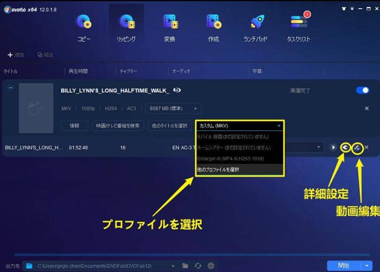Click the 再生時間 column header

(x=78, y=71)
